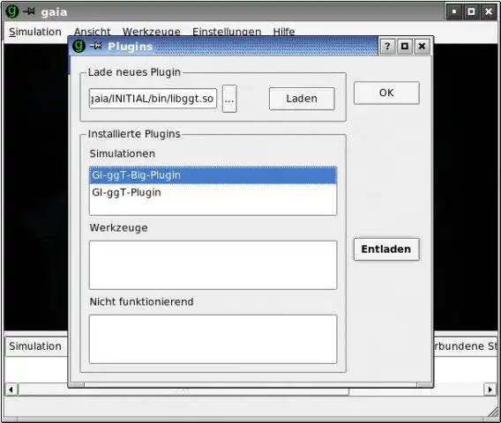Open the Hilfe menu

[284, 32]
